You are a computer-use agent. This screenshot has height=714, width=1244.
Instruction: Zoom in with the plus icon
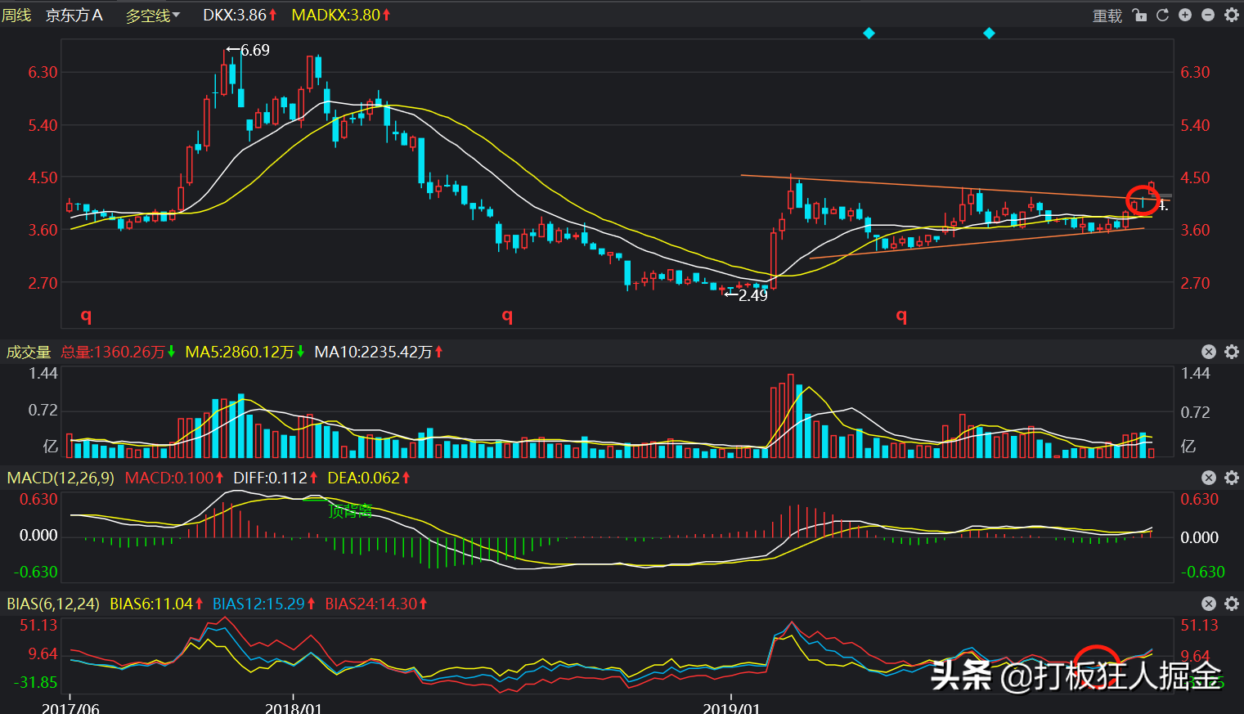coord(1185,15)
